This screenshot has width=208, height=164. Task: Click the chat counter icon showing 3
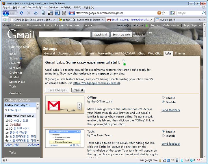coord(192,160)
